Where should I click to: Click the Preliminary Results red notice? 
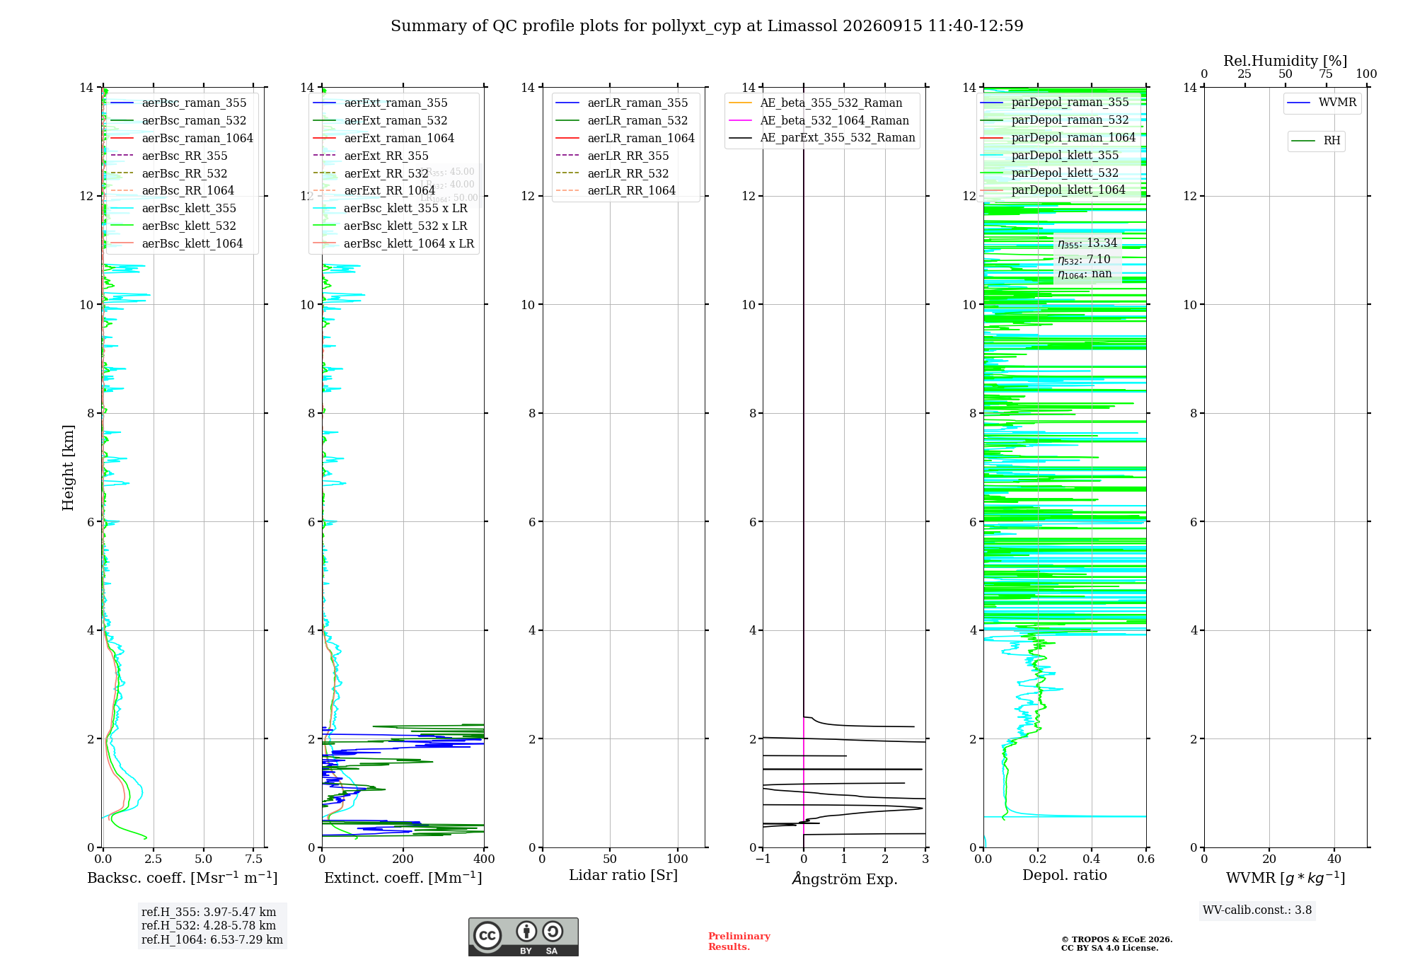739,941
